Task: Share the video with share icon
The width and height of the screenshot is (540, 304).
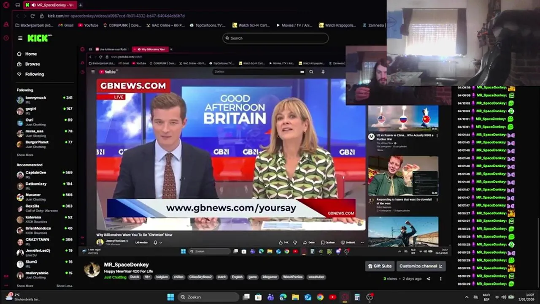Action: point(428,279)
